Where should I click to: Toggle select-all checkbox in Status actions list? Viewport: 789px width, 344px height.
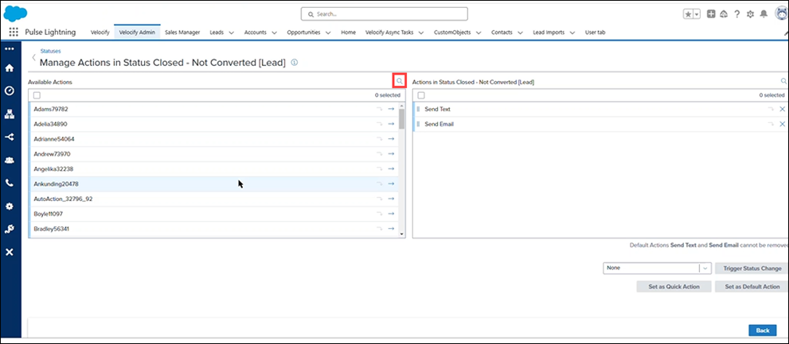point(421,95)
